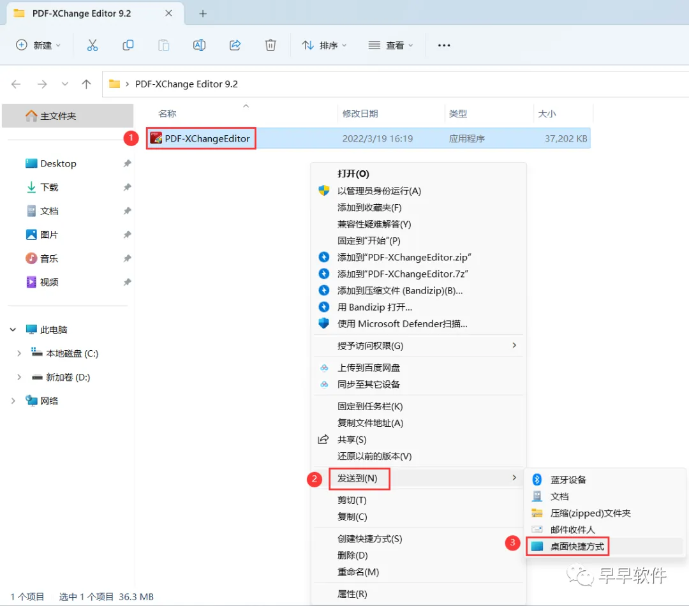Choose 添加到"PDF-XChangeEditor.zip"
Viewport: 689px width, 606px height.
419,257
